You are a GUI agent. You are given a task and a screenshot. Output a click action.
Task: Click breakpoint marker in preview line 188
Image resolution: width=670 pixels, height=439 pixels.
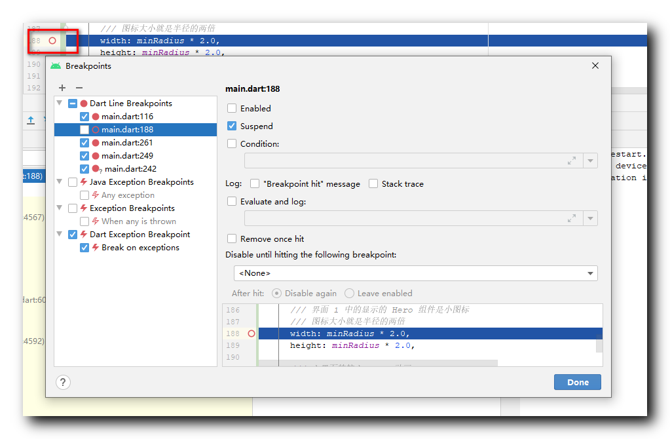(251, 334)
